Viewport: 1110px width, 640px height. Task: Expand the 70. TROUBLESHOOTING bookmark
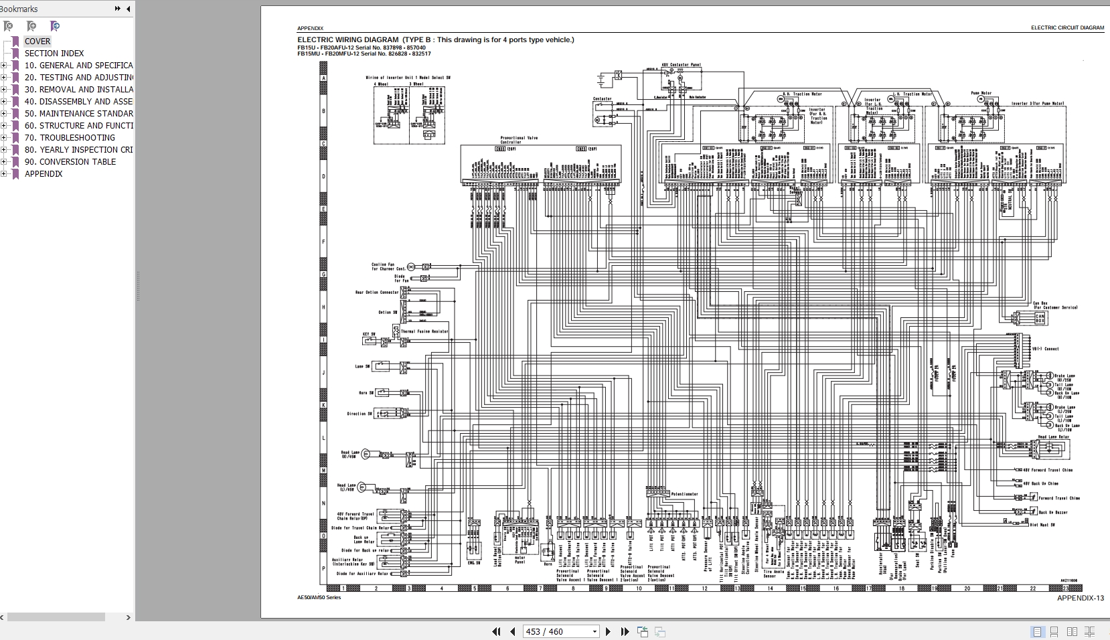[4, 138]
